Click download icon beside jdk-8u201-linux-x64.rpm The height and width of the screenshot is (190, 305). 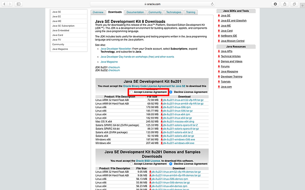(x=162, y=114)
